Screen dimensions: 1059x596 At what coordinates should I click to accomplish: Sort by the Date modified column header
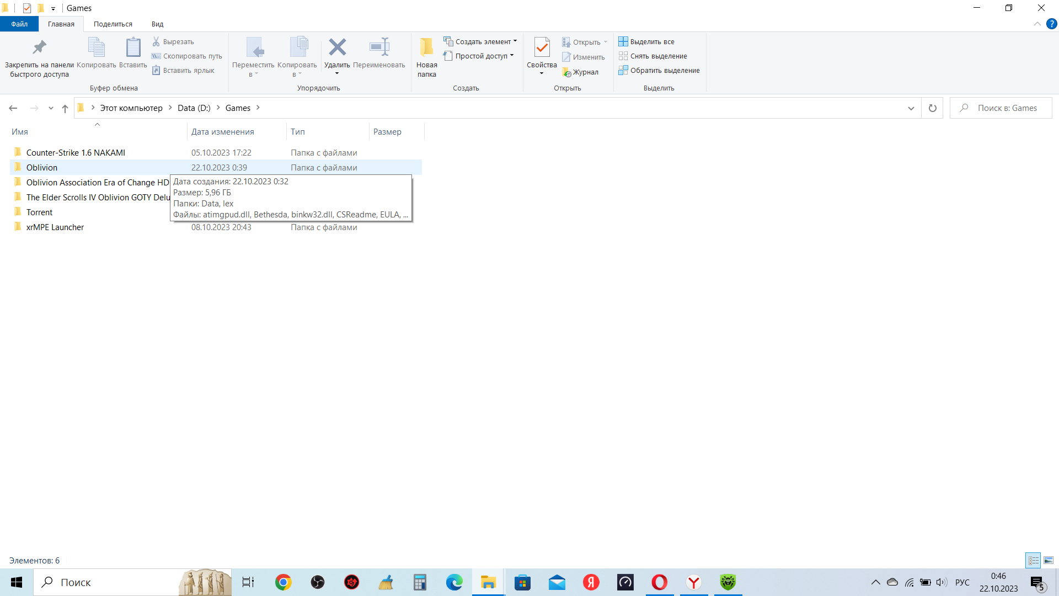pyautogui.click(x=223, y=132)
